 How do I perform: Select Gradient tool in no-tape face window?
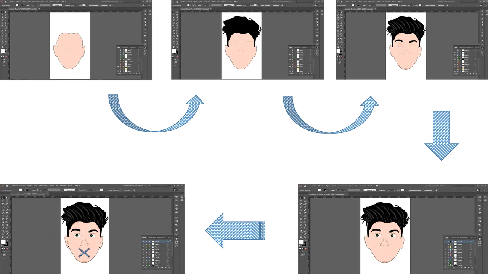(x=305, y=225)
